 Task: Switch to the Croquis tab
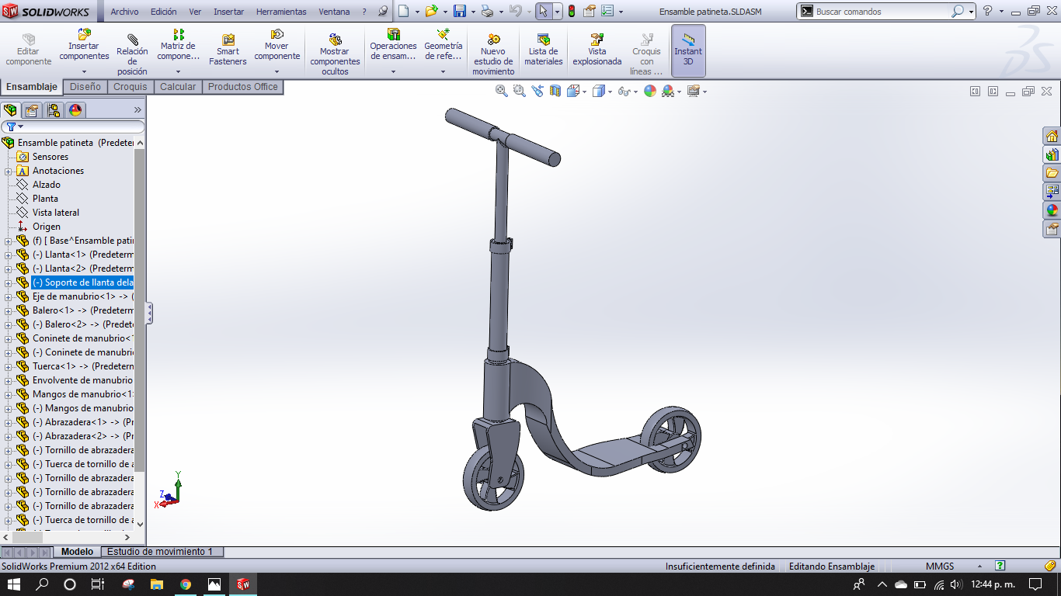(130, 87)
